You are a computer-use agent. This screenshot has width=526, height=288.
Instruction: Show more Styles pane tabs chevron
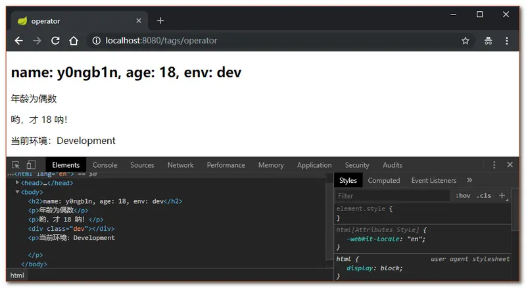click(469, 180)
